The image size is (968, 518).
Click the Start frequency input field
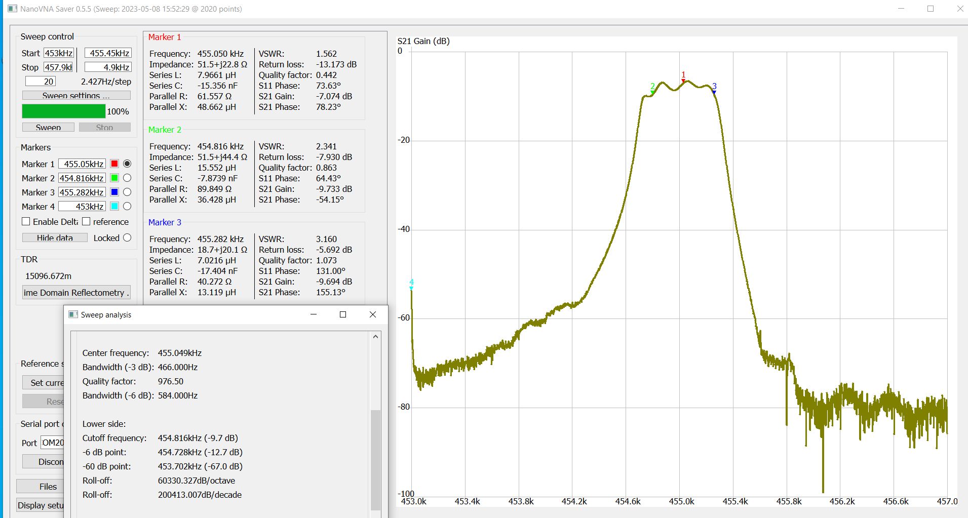(59, 53)
